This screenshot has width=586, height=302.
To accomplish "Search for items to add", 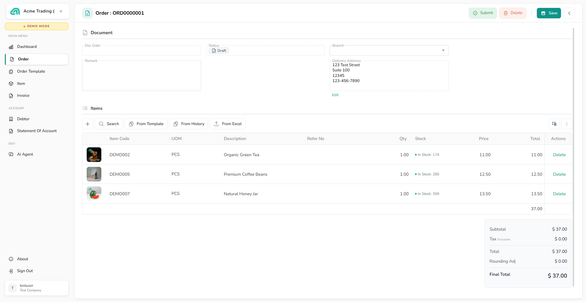I will point(109,124).
